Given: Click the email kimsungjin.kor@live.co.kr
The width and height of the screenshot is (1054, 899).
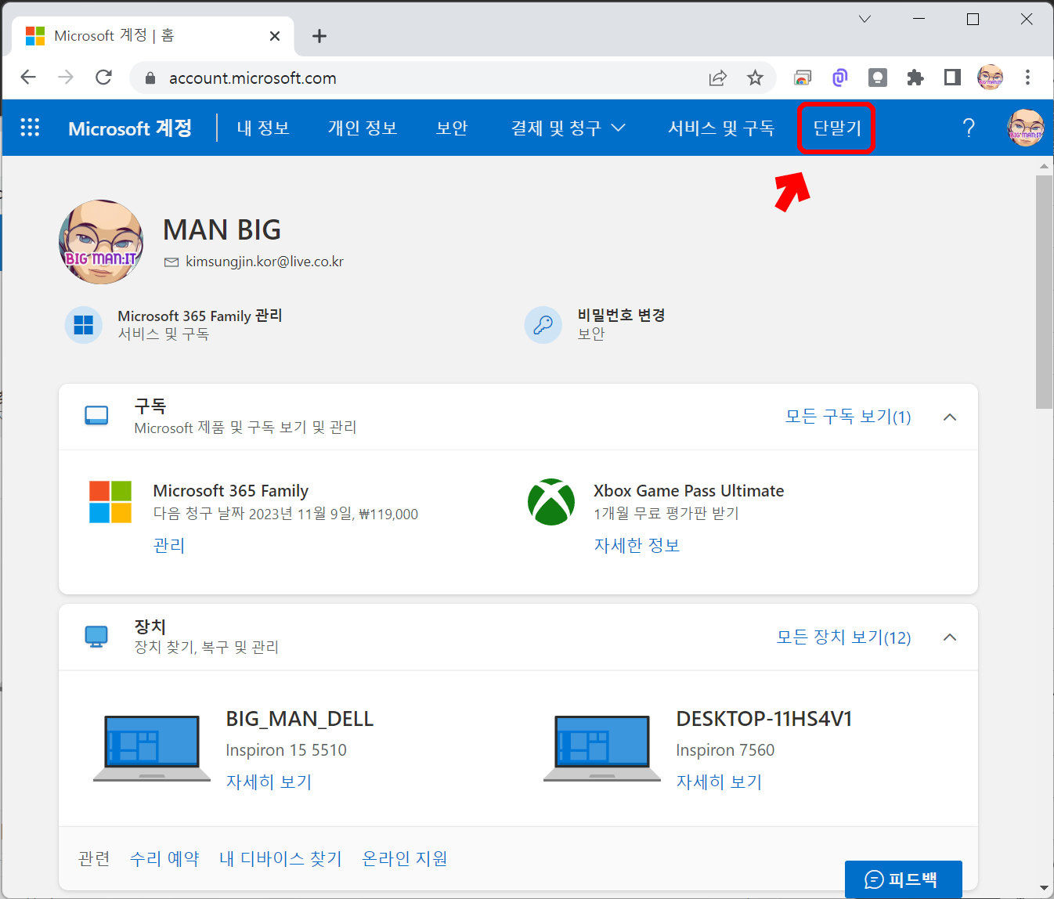Looking at the screenshot, I should (265, 262).
